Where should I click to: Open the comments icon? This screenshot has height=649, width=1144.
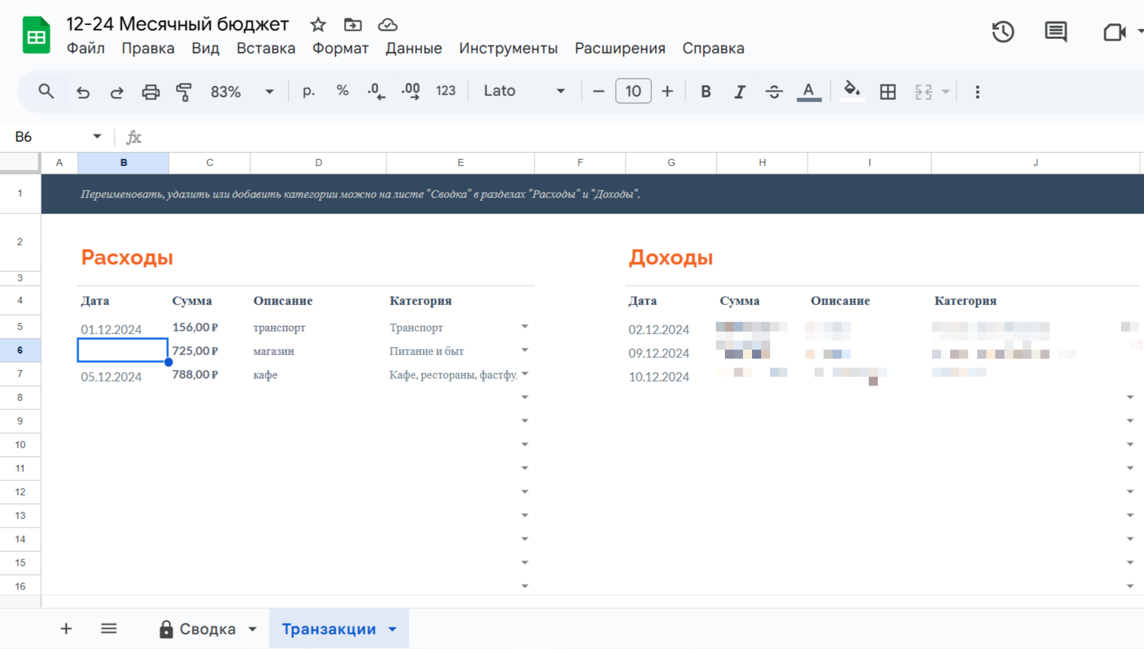coord(1056,32)
